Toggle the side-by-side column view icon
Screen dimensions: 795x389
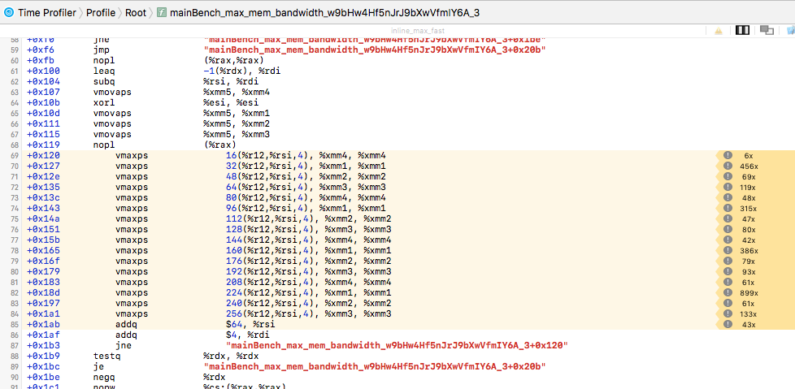(742, 30)
